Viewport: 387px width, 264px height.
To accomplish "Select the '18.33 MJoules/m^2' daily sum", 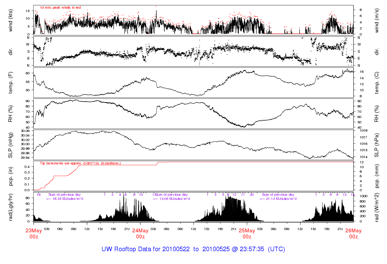I will 68,199.
